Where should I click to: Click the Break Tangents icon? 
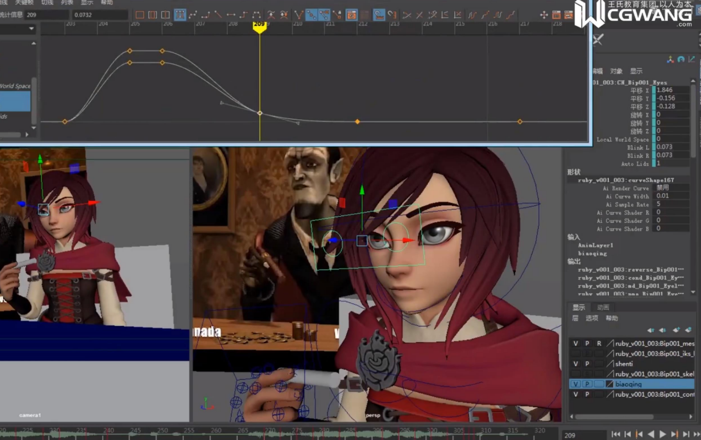coord(298,15)
